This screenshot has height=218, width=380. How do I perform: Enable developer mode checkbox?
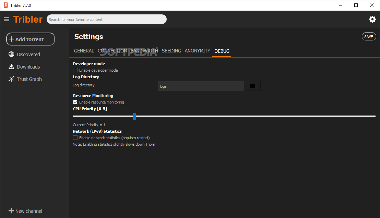point(75,70)
